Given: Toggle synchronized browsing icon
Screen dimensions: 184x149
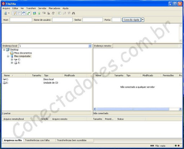Looking at the screenshot, I should tap(69, 13).
